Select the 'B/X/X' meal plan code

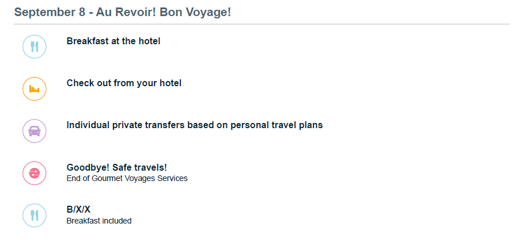tap(78, 210)
